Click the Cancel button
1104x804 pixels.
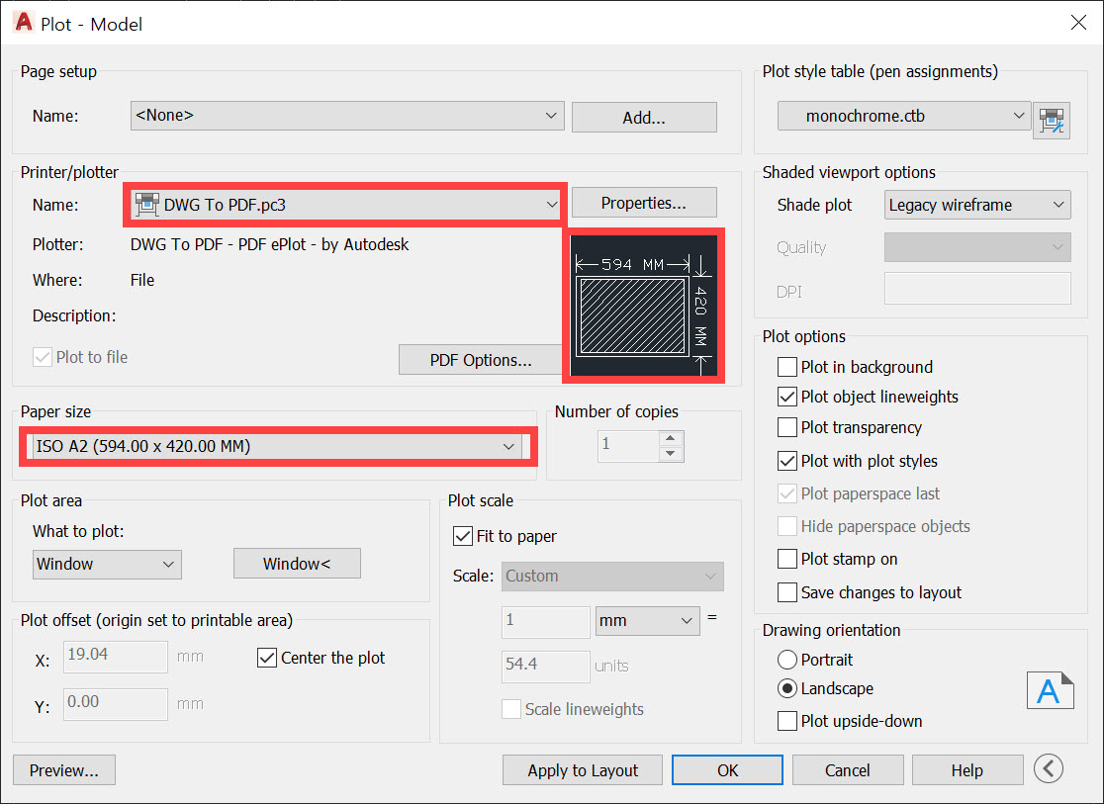pos(848,770)
